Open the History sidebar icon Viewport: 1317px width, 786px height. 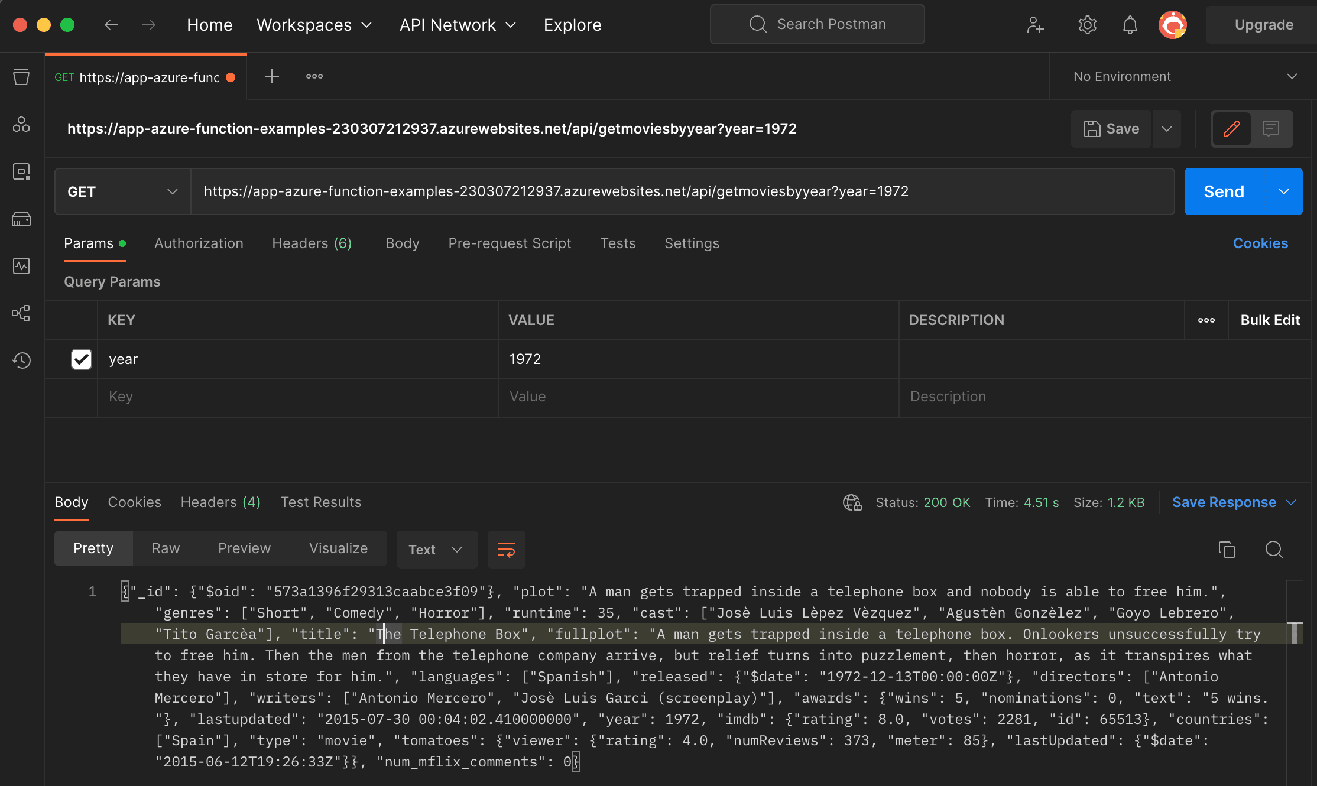[21, 360]
